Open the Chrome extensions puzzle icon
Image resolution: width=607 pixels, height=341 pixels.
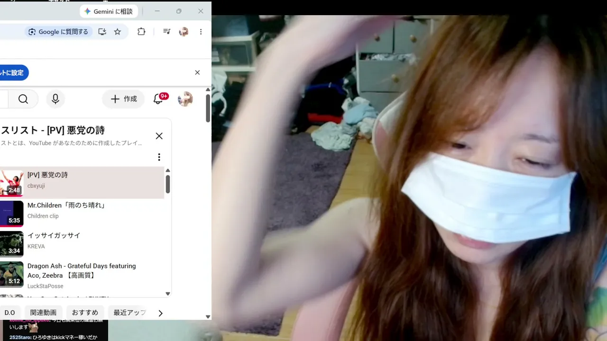pos(141,32)
